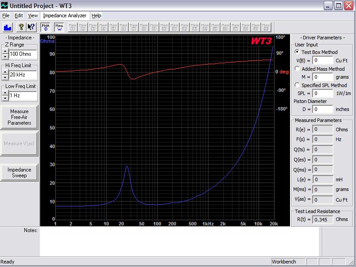Image resolution: width=356 pixels, height=267 pixels.
Task: Click the R(e) measured value field
Action: point(323,130)
